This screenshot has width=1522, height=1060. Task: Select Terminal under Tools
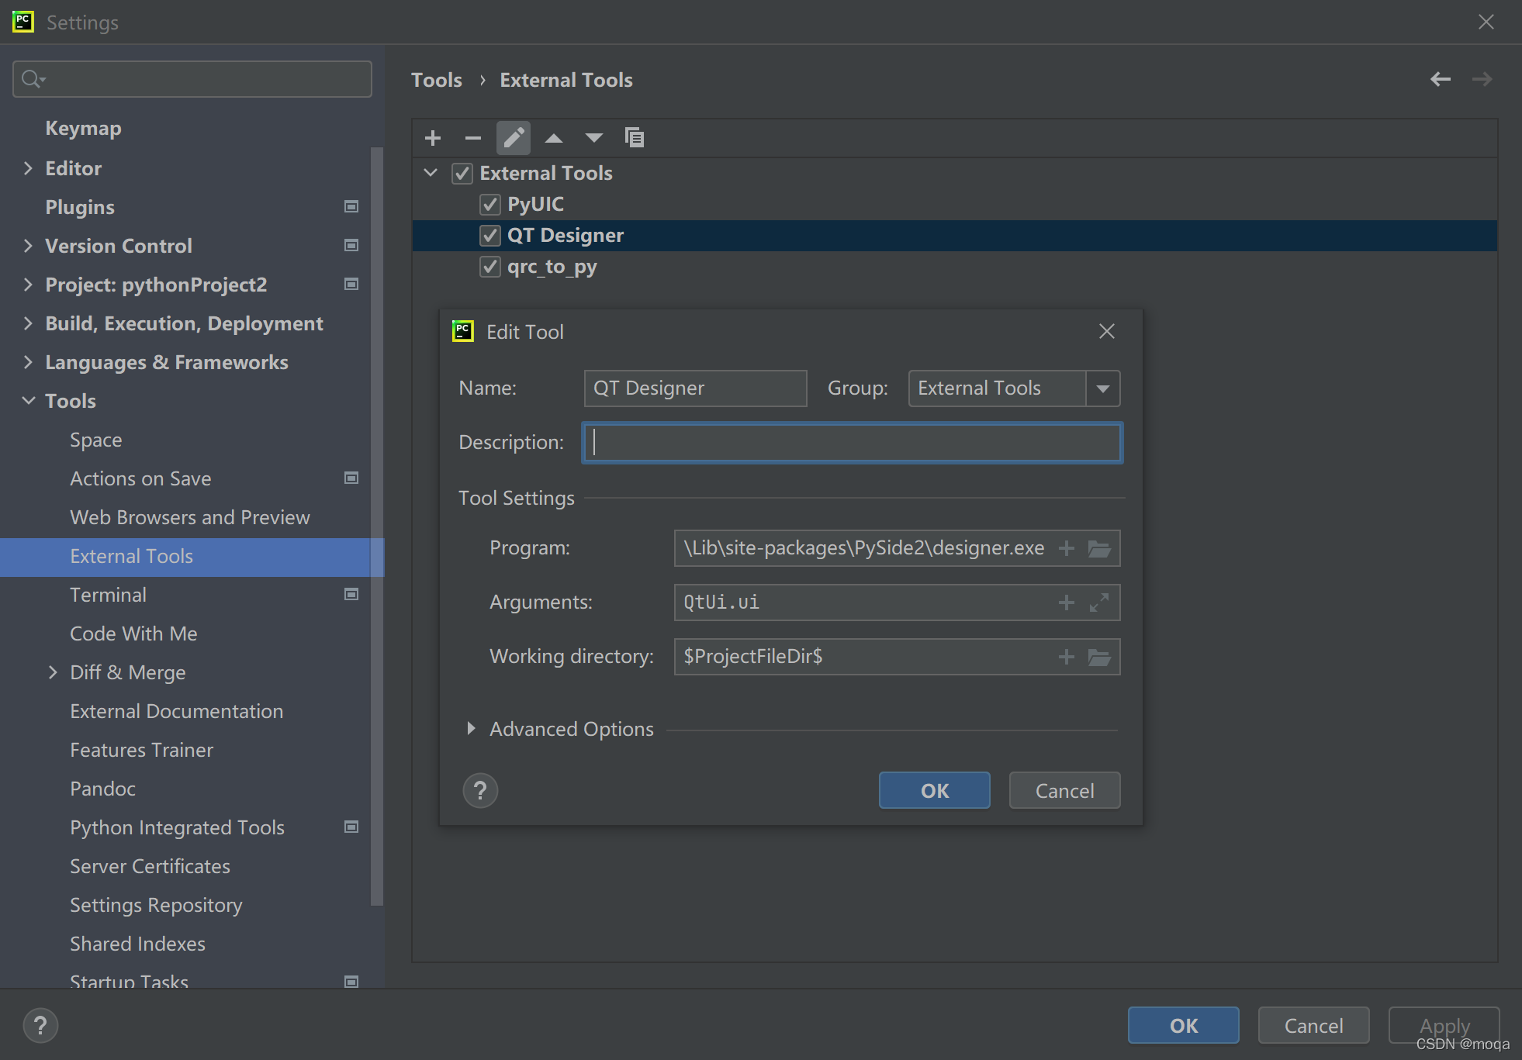point(108,595)
